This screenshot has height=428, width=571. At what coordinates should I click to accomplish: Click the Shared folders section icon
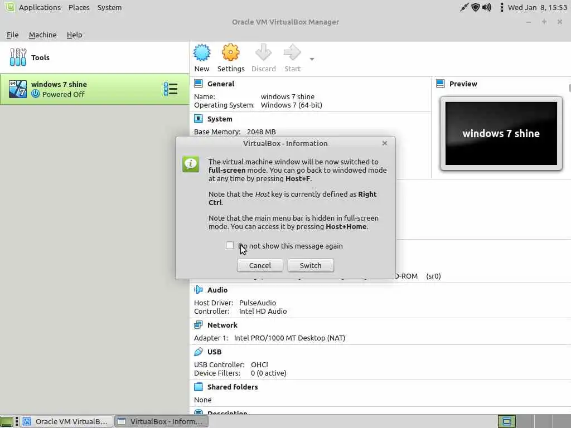point(199,387)
